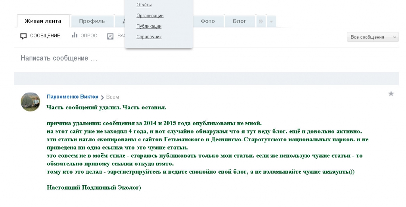
Task: Open Пархоменко Виктор profile link
Action: (x=72, y=97)
